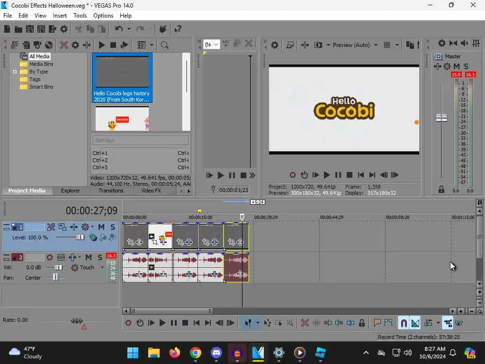
Task: Expand the By Type folder in media tree
Action: coord(15,72)
